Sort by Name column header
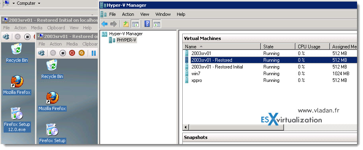 coord(222,47)
